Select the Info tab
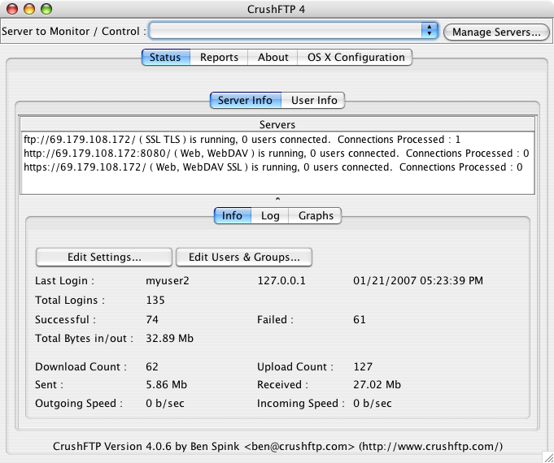 click(x=232, y=215)
